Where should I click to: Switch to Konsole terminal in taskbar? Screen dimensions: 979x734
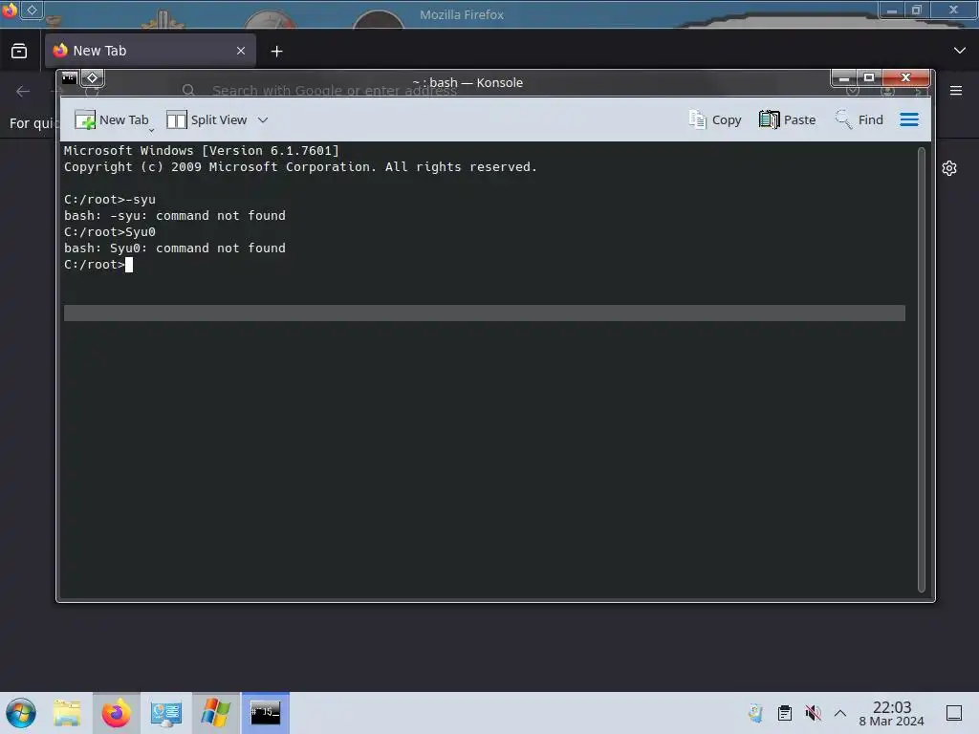pyautogui.click(x=266, y=713)
